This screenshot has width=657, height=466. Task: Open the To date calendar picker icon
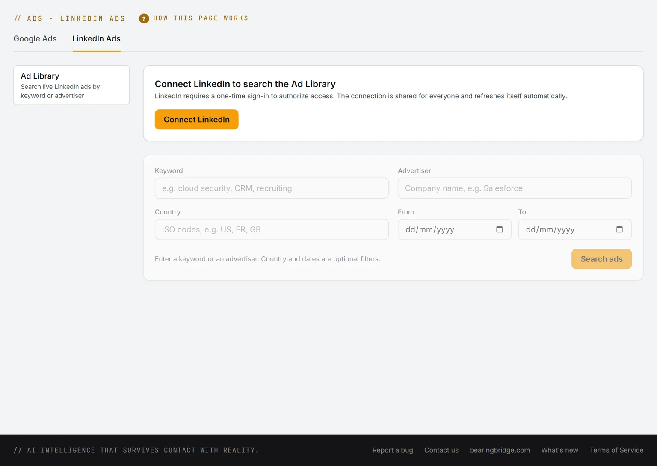point(619,229)
